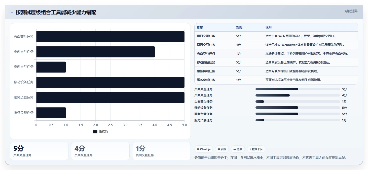Click the 5分 summary card

pyautogui.click(x=39, y=151)
